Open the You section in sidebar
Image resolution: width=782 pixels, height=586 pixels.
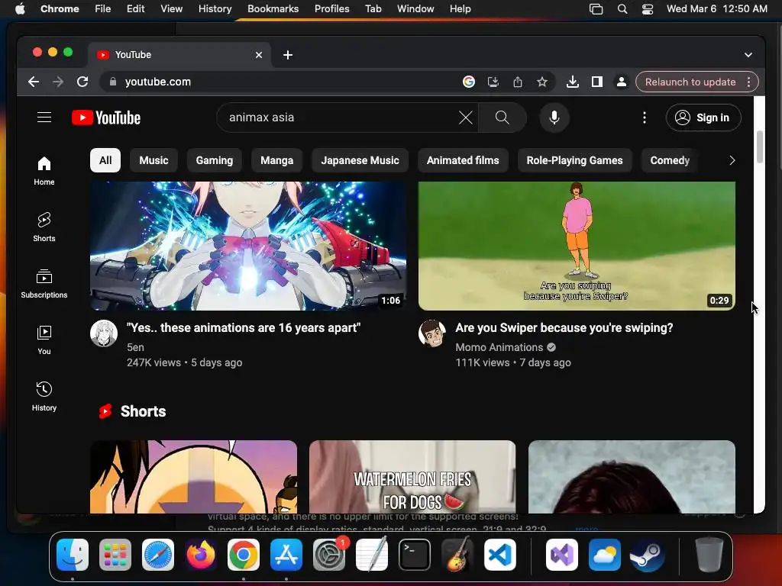44,340
